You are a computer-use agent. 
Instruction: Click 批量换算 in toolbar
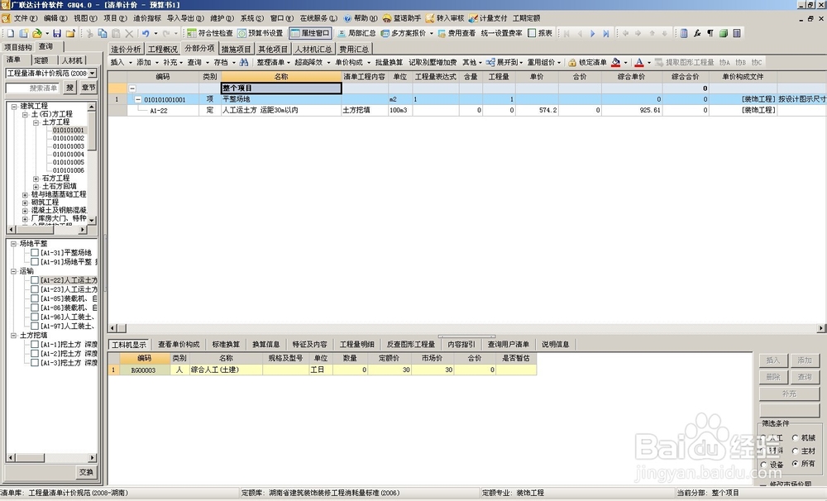389,62
